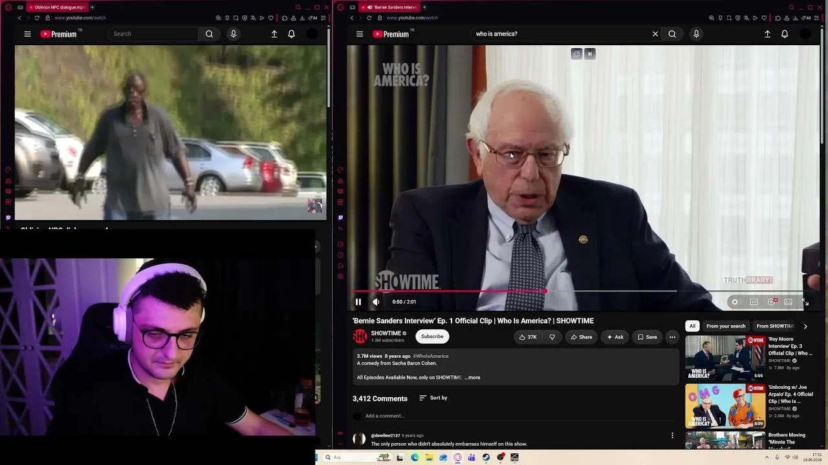Open notifications bell in left YouTube window
The width and height of the screenshot is (828, 465).
(291, 34)
